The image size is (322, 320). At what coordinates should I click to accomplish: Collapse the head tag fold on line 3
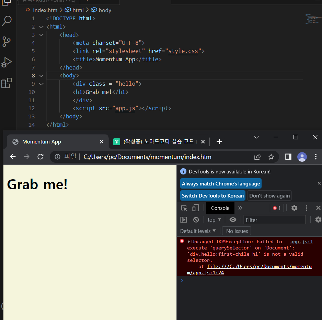(x=41, y=35)
